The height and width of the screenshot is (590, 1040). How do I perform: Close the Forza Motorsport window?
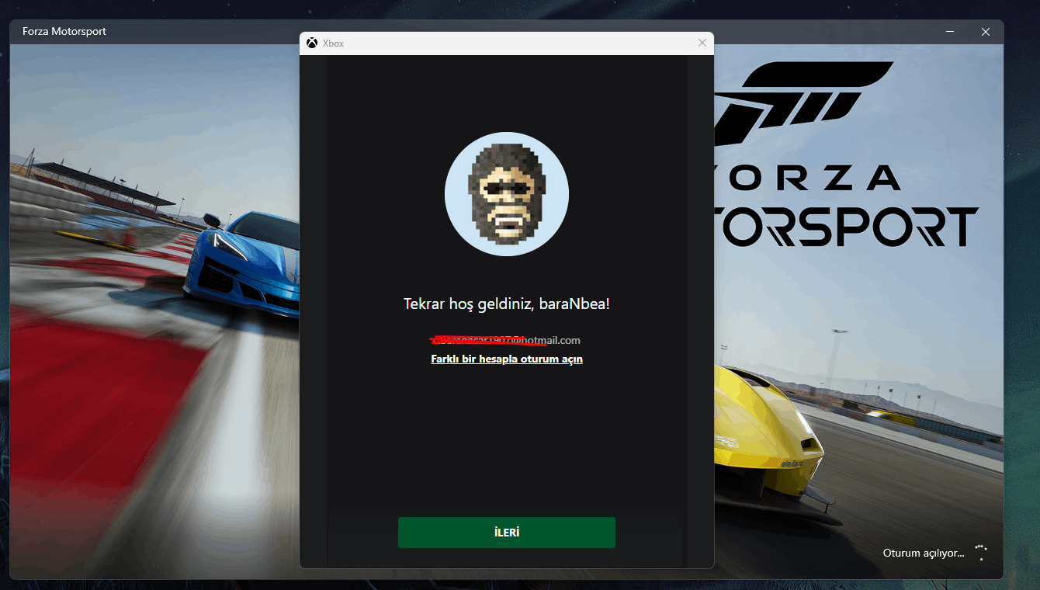click(986, 32)
